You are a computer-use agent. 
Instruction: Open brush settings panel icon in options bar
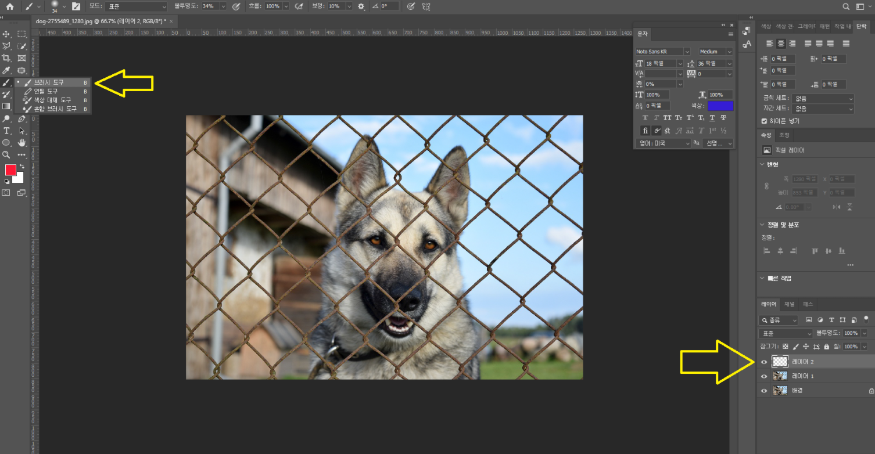coord(76,6)
